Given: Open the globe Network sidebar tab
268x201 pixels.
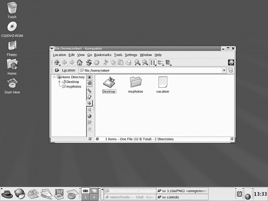Looking at the screenshot, I should coord(90,116).
